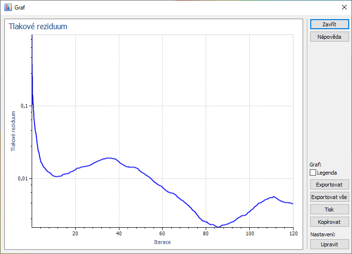
Task: Click the x-axis value 20
Action: pyautogui.click(x=75, y=233)
